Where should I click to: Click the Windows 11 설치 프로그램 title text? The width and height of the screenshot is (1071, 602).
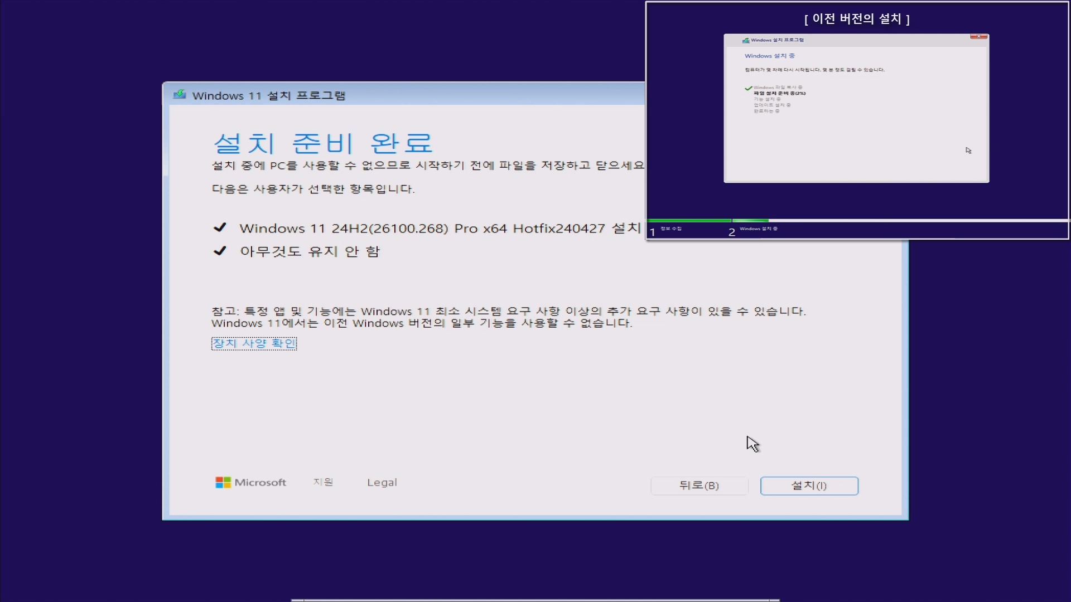click(269, 96)
